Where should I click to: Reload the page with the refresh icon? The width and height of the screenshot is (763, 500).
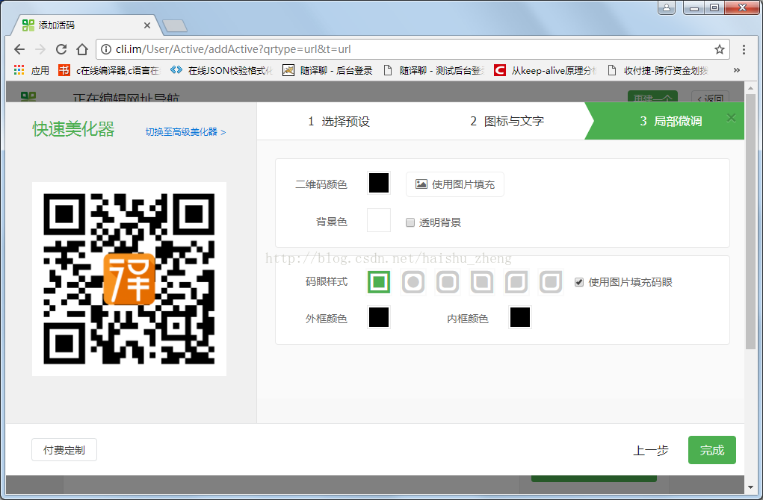(61, 49)
